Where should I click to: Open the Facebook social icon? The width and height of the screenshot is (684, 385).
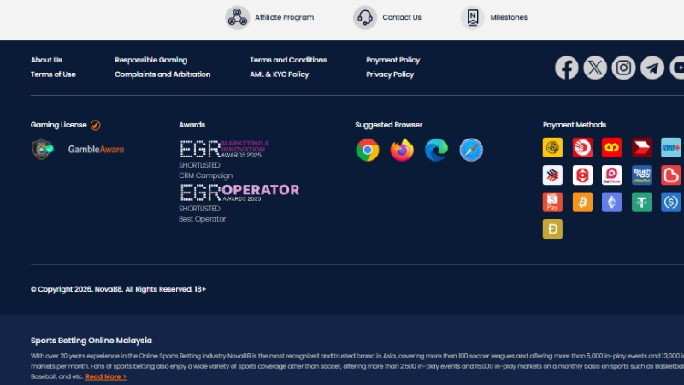point(567,68)
